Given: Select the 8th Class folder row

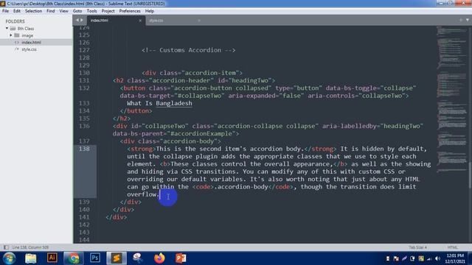Looking at the screenshot, I should pyautogui.click(x=36, y=29).
